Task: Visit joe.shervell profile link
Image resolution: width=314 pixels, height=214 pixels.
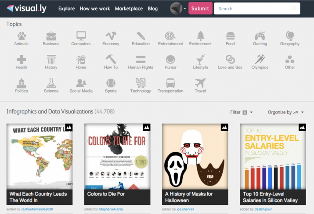Action: click(x=185, y=209)
